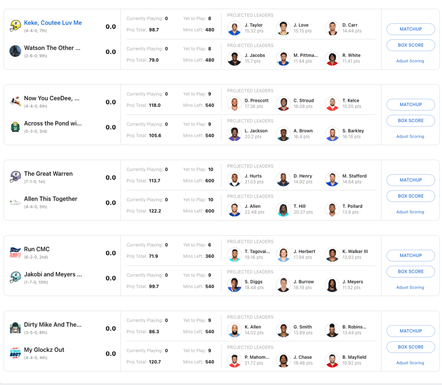Select J. Hurts' player headshot

click(x=234, y=180)
